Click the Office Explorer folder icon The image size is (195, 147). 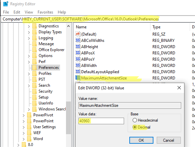(x=34, y=50)
